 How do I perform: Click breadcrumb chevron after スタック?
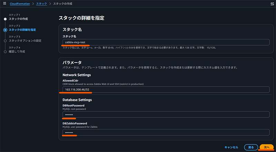[50, 4]
